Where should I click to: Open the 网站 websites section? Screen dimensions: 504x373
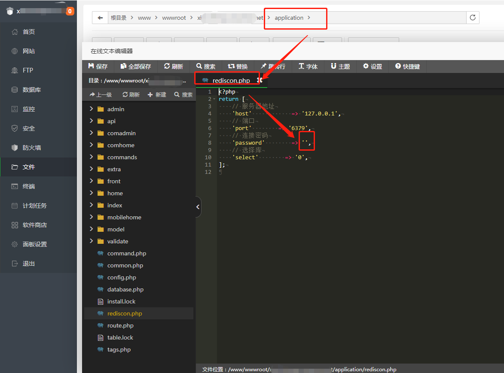coord(28,51)
